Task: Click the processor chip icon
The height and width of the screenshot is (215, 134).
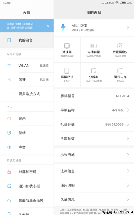Action: coord(67,46)
